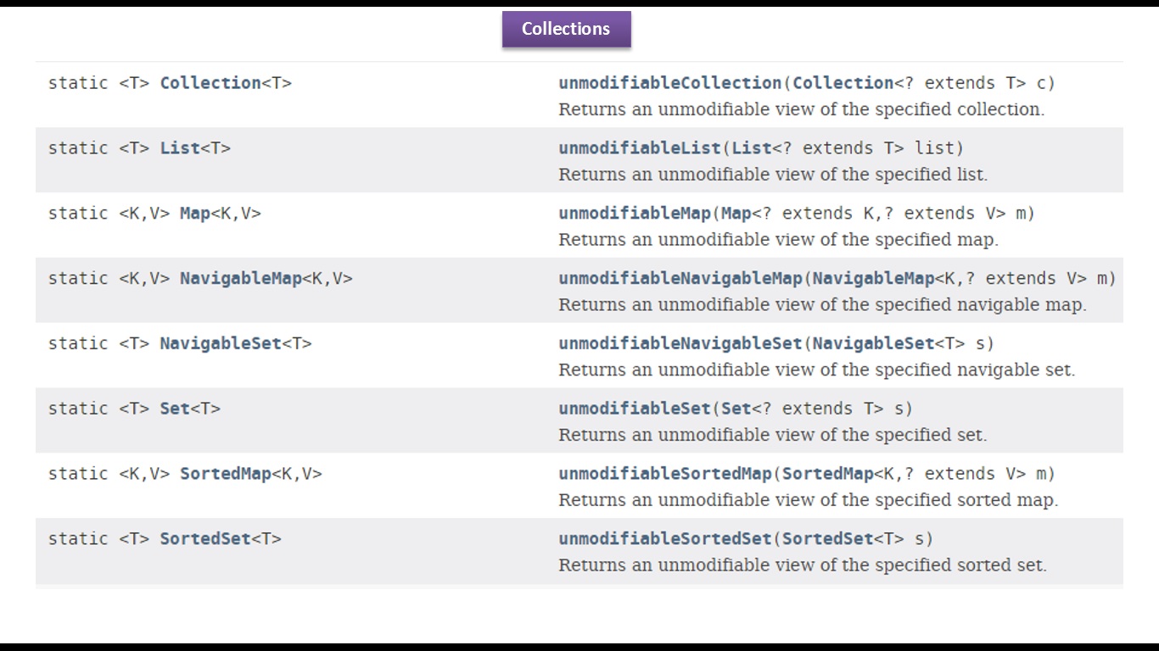Screen dimensions: 1159x651
Task: Open the unmodifiableCollection method link
Action: click(670, 83)
